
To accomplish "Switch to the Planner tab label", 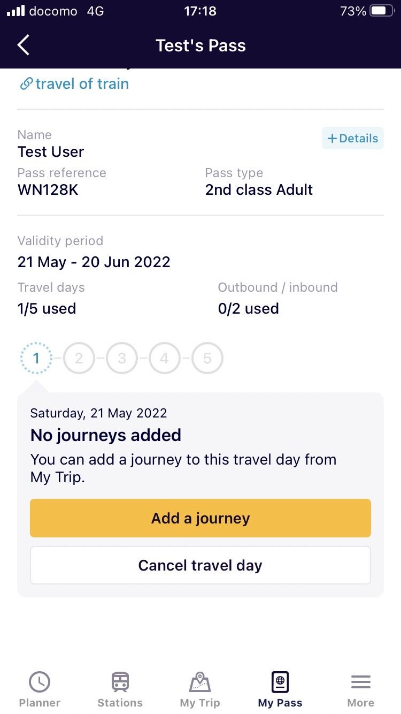I will coord(40,703).
